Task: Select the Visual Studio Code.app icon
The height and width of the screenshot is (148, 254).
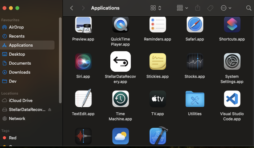Action: click(232, 99)
